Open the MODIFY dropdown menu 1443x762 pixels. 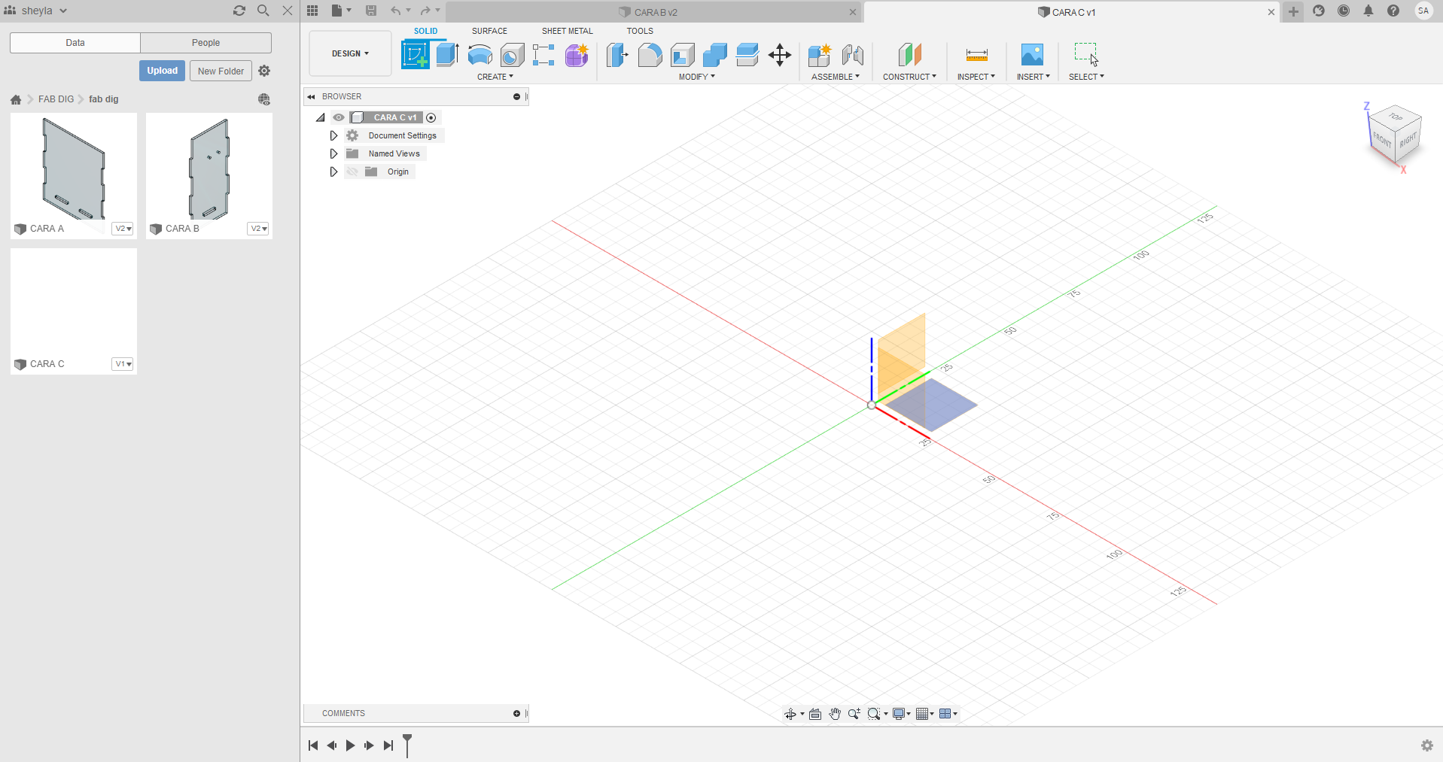(x=697, y=77)
